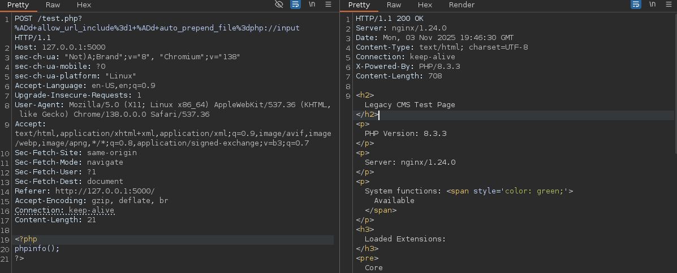Screen dimensions: 677x273
Task: Switch response view to the Raw tab
Action: coord(394,5)
